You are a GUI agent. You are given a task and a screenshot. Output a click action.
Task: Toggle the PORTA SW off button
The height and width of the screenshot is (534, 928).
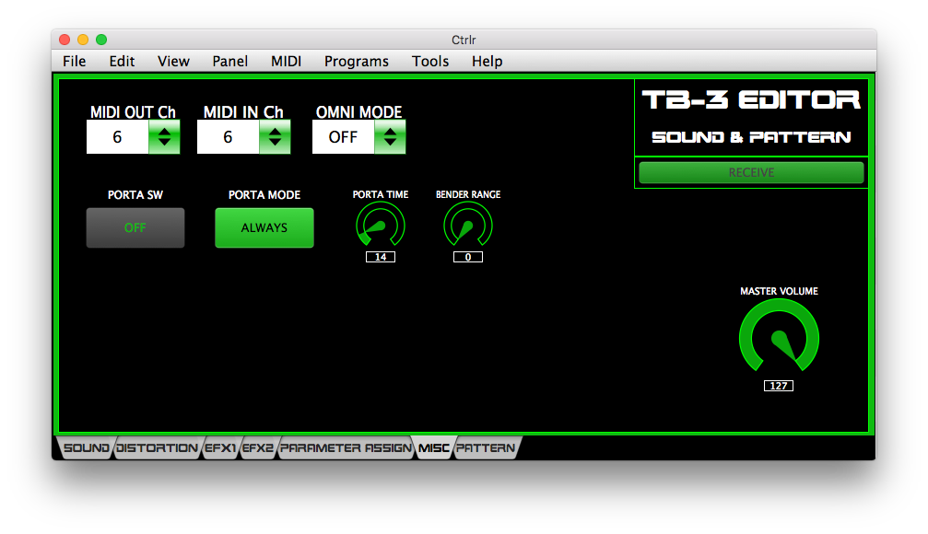[x=135, y=227]
